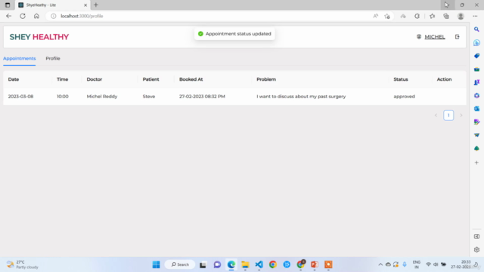Switch to the Profile tab

click(x=53, y=58)
